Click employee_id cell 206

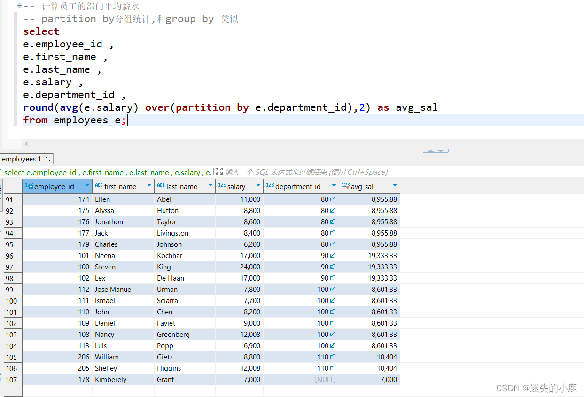(57, 357)
